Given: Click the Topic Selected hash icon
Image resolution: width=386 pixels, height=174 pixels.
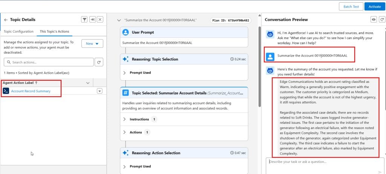Looking at the screenshot, I should click(126, 93).
